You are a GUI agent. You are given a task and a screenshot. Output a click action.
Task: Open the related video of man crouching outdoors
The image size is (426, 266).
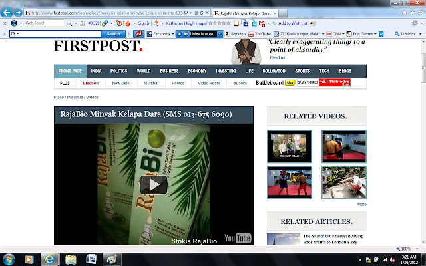tap(344, 182)
